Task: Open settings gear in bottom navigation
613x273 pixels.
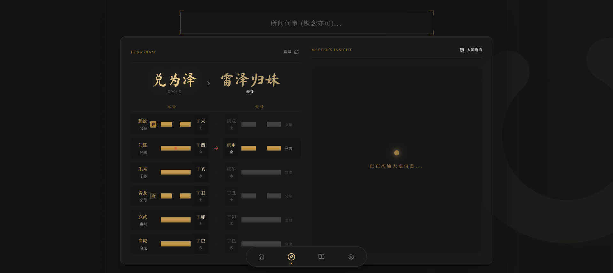Action: point(351,257)
